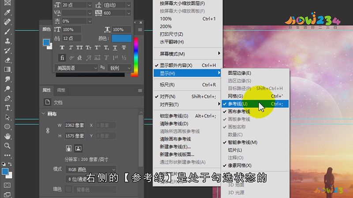
Task: Choose 新建参考线(E)... menu item
Action: [x=188, y=147]
